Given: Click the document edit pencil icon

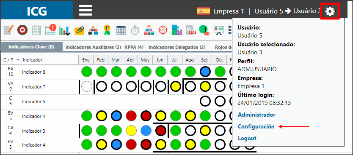Looking at the screenshot, I should (x=8, y=30).
